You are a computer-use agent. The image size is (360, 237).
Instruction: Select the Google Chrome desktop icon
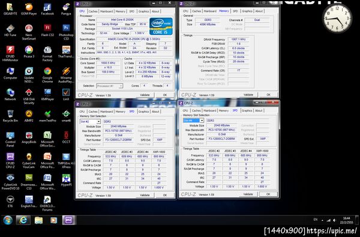coord(47,75)
